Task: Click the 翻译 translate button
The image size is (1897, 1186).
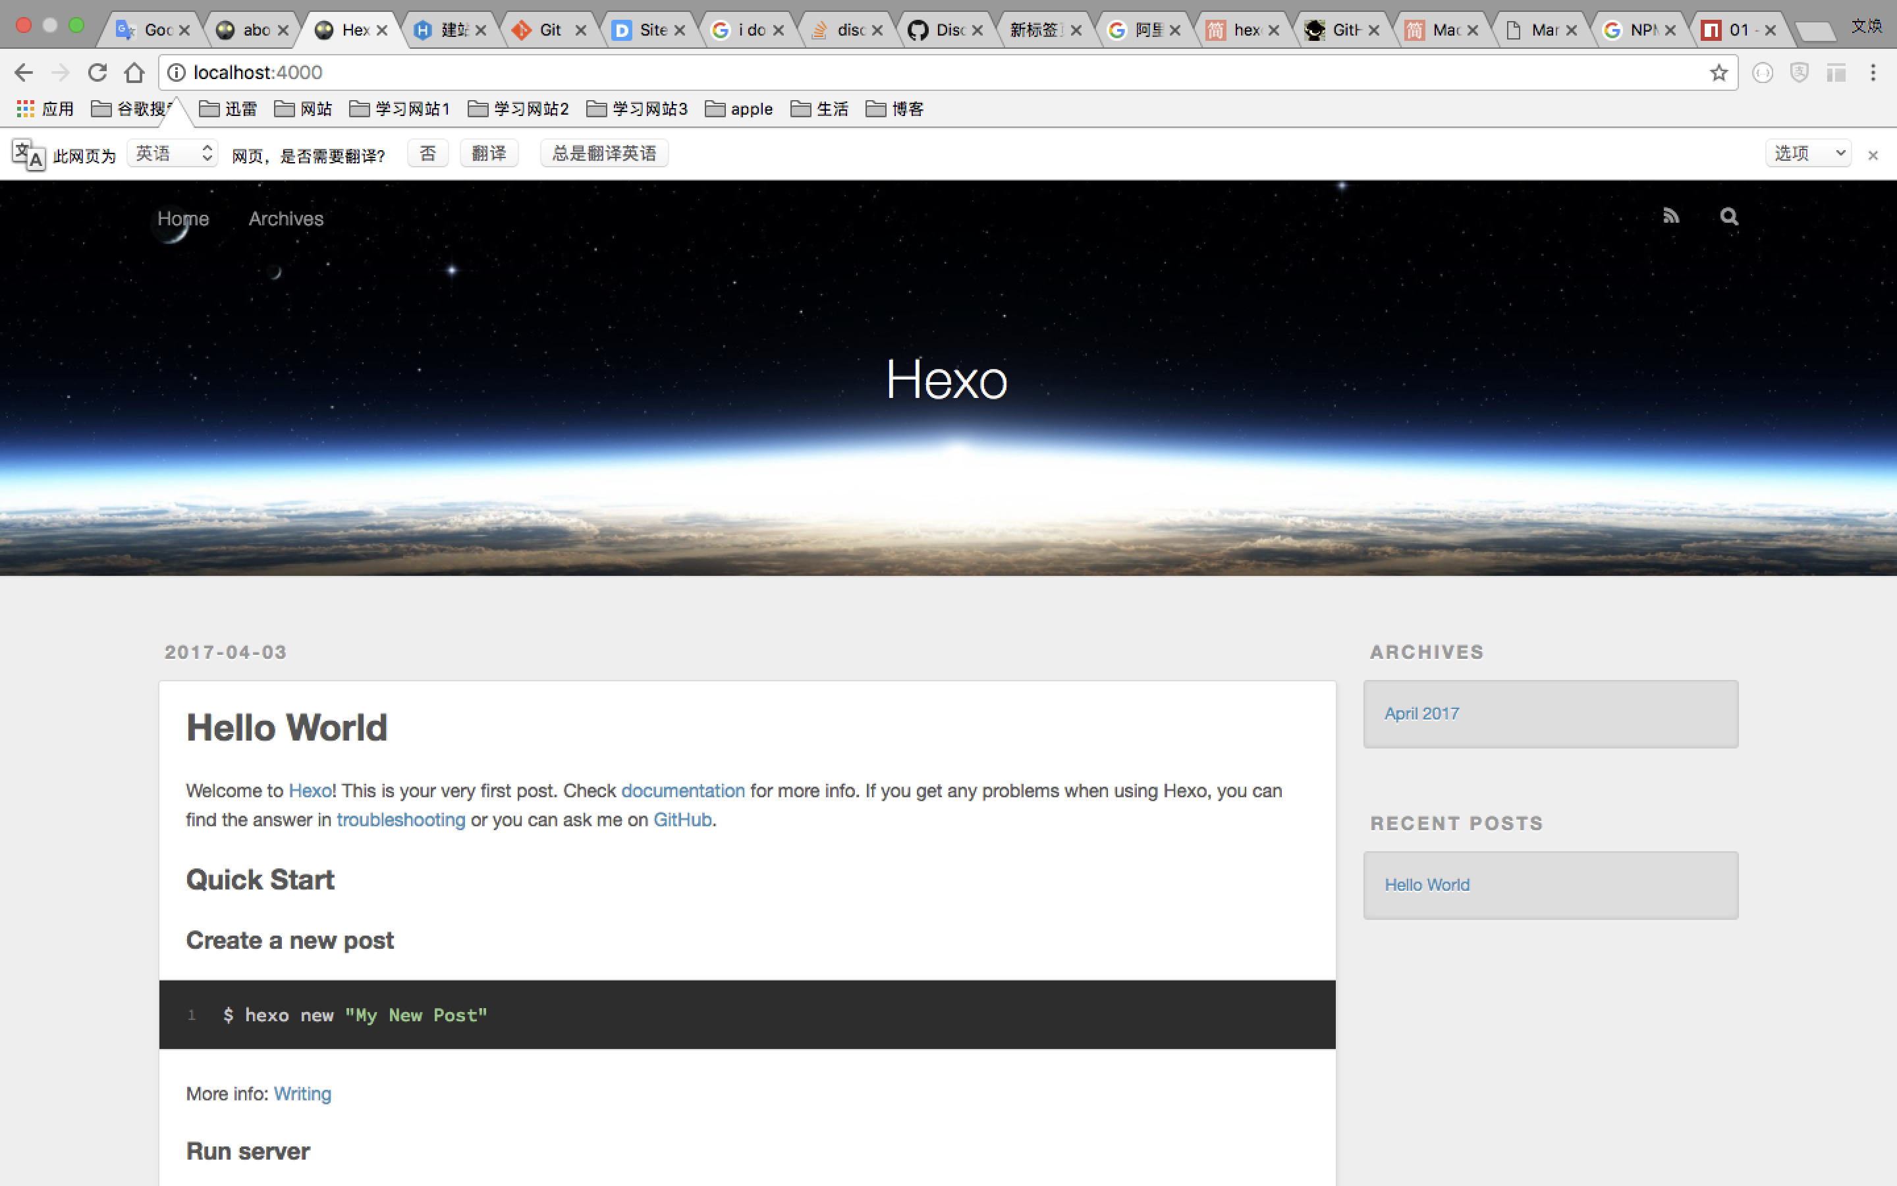Action: click(x=488, y=153)
